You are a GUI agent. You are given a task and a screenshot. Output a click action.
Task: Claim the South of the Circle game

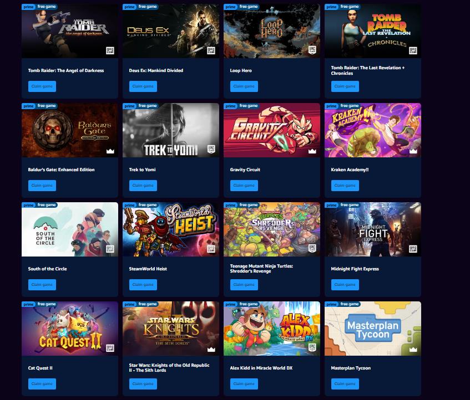click(42, 285)
